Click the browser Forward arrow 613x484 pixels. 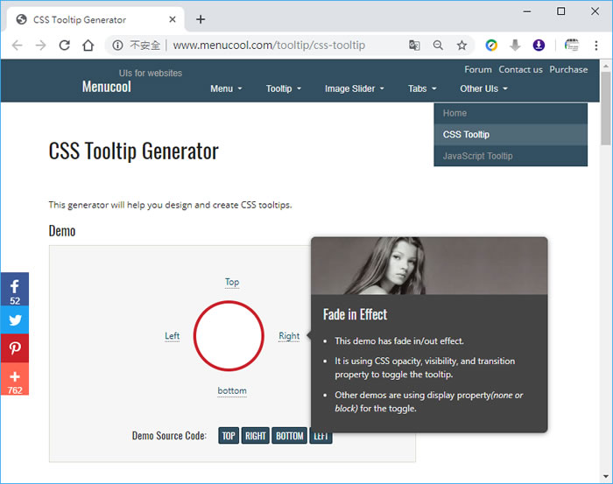(x=40, y=46)
